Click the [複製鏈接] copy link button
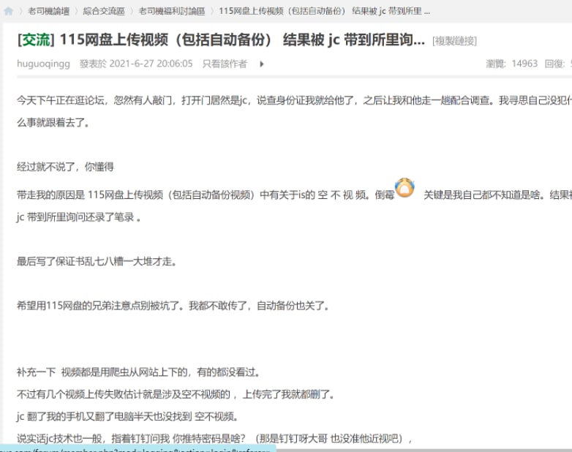 click(454, 41)
